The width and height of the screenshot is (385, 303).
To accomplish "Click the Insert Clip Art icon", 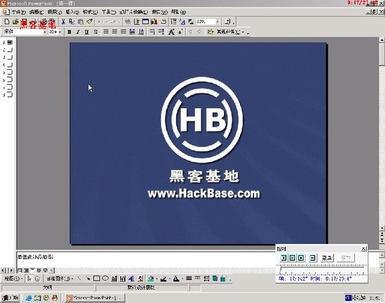I will click(x=140, y=279).
